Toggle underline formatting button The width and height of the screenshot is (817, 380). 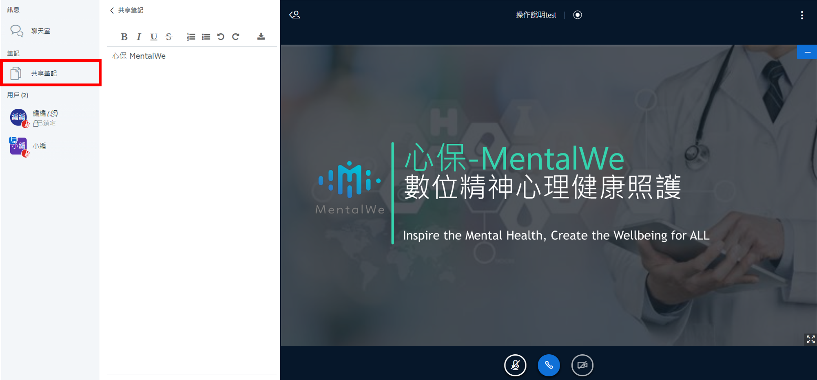(x=153, y=37)
